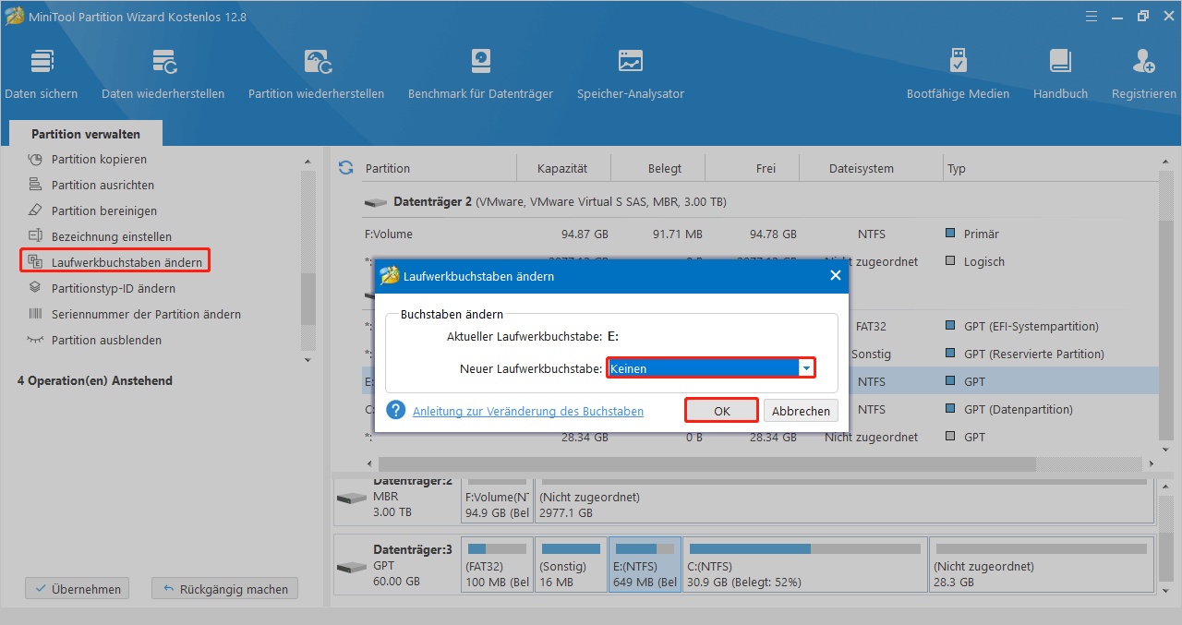
Task: Select C:(NTFS) 30.9 GB block in disk map
Action: tap(804, 564)
